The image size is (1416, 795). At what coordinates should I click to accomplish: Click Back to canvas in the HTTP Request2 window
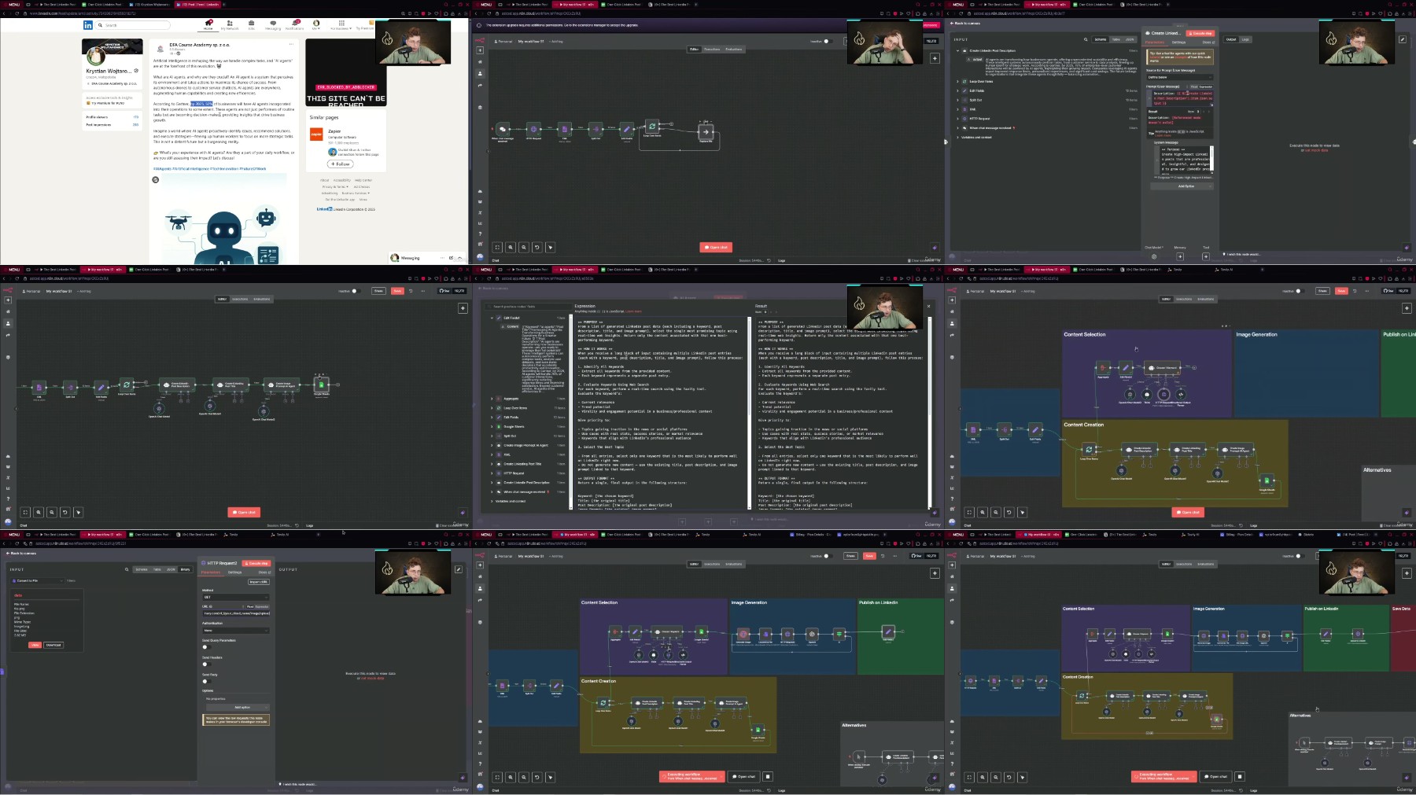pos(21,554)
